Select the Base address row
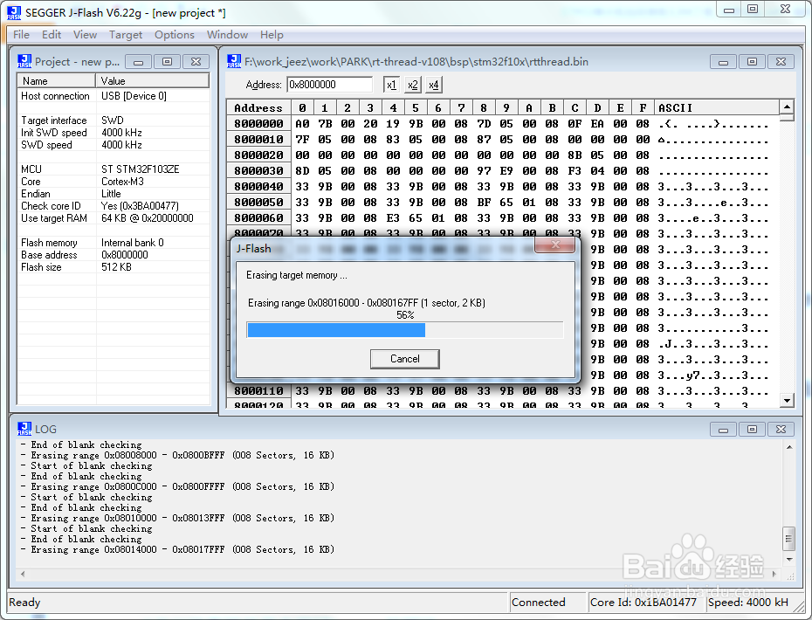The height and width of the screenshot is (620, 812). pos(114,255)
